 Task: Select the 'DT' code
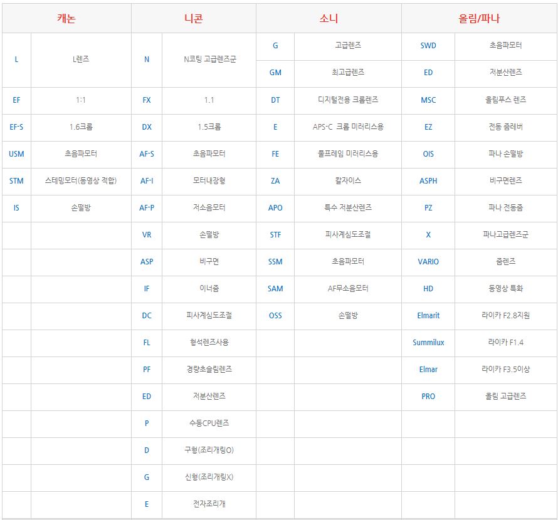click(275, 100)
